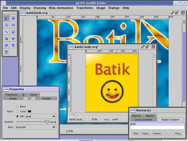
Task: Select the URI paint radio button
Action: [x=17, y=116]
